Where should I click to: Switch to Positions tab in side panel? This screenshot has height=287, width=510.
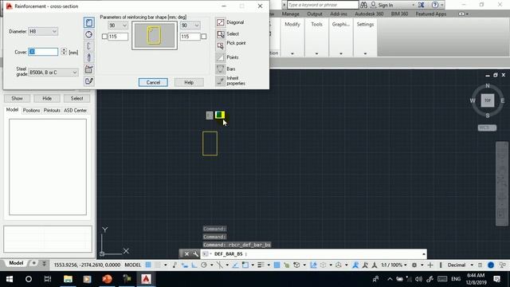click(x=31, y=111)
